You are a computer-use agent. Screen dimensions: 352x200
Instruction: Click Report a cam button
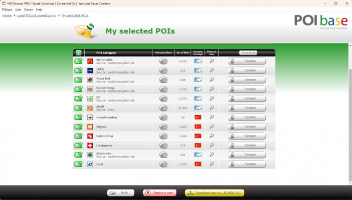[x=159, y=193]
